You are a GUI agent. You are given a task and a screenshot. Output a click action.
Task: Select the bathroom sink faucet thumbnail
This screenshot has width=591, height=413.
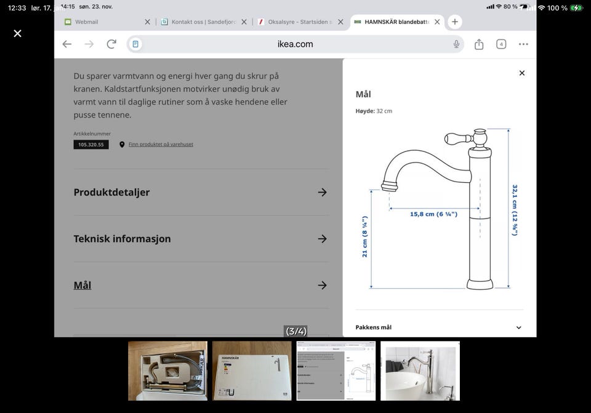point(420,371)
